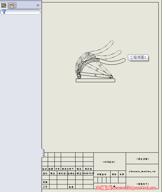The height and width of the screenshot is (192, 162).
Task: Select the alternate_position_view title text
Action: [142, 171]
